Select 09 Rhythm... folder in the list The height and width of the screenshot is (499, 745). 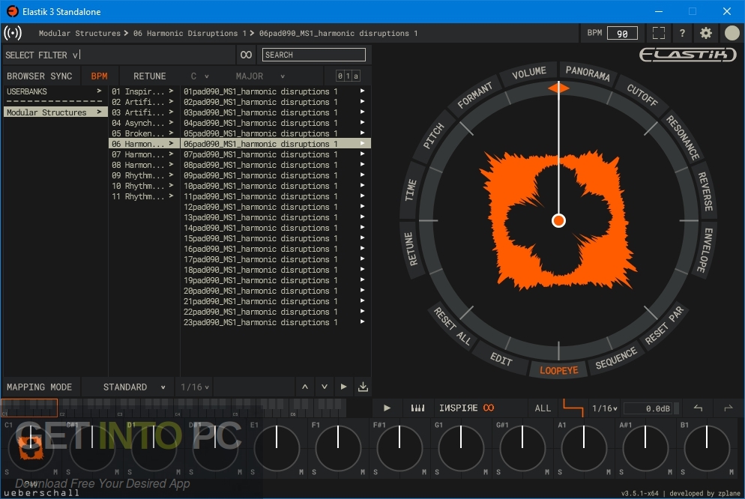142,175
